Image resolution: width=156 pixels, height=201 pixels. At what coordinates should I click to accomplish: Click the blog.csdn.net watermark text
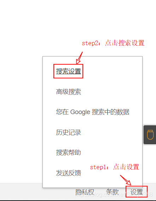pos(114,195)
